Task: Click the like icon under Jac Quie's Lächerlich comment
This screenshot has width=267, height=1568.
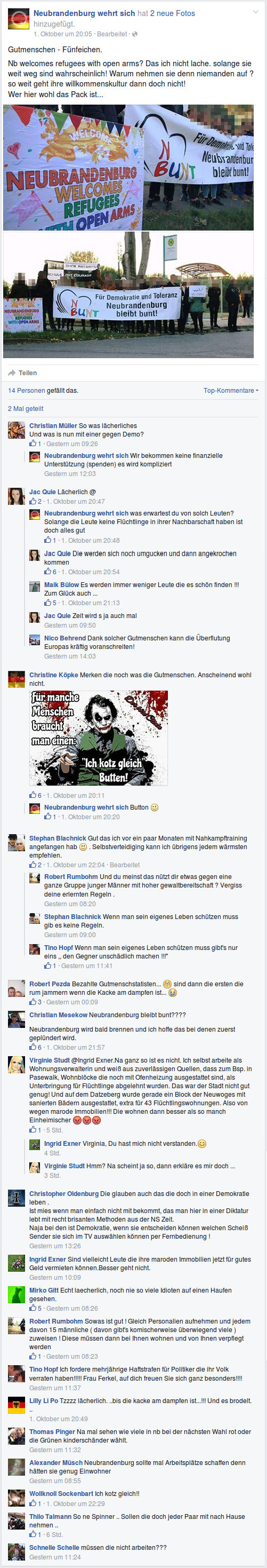Action: click(33, 501)
